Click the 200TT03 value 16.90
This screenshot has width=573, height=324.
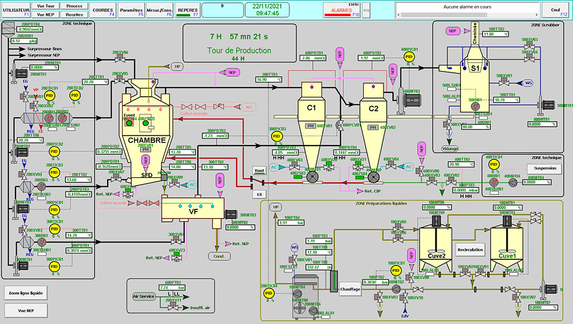tap(269, 79)
